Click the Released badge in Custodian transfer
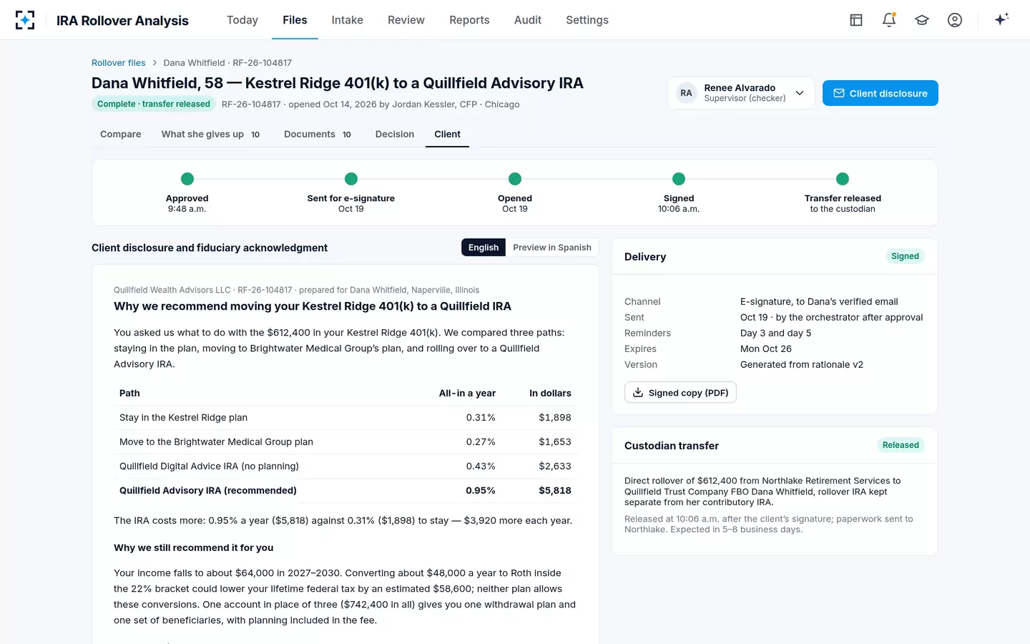Image resolution: width=1030 pixels, height=644 pixels. [x=901, y=445]
